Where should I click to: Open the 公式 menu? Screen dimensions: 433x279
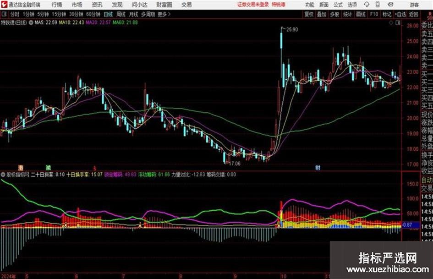(x=338, y=5)
